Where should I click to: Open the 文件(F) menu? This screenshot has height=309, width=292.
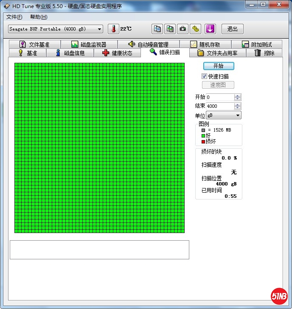14,17
